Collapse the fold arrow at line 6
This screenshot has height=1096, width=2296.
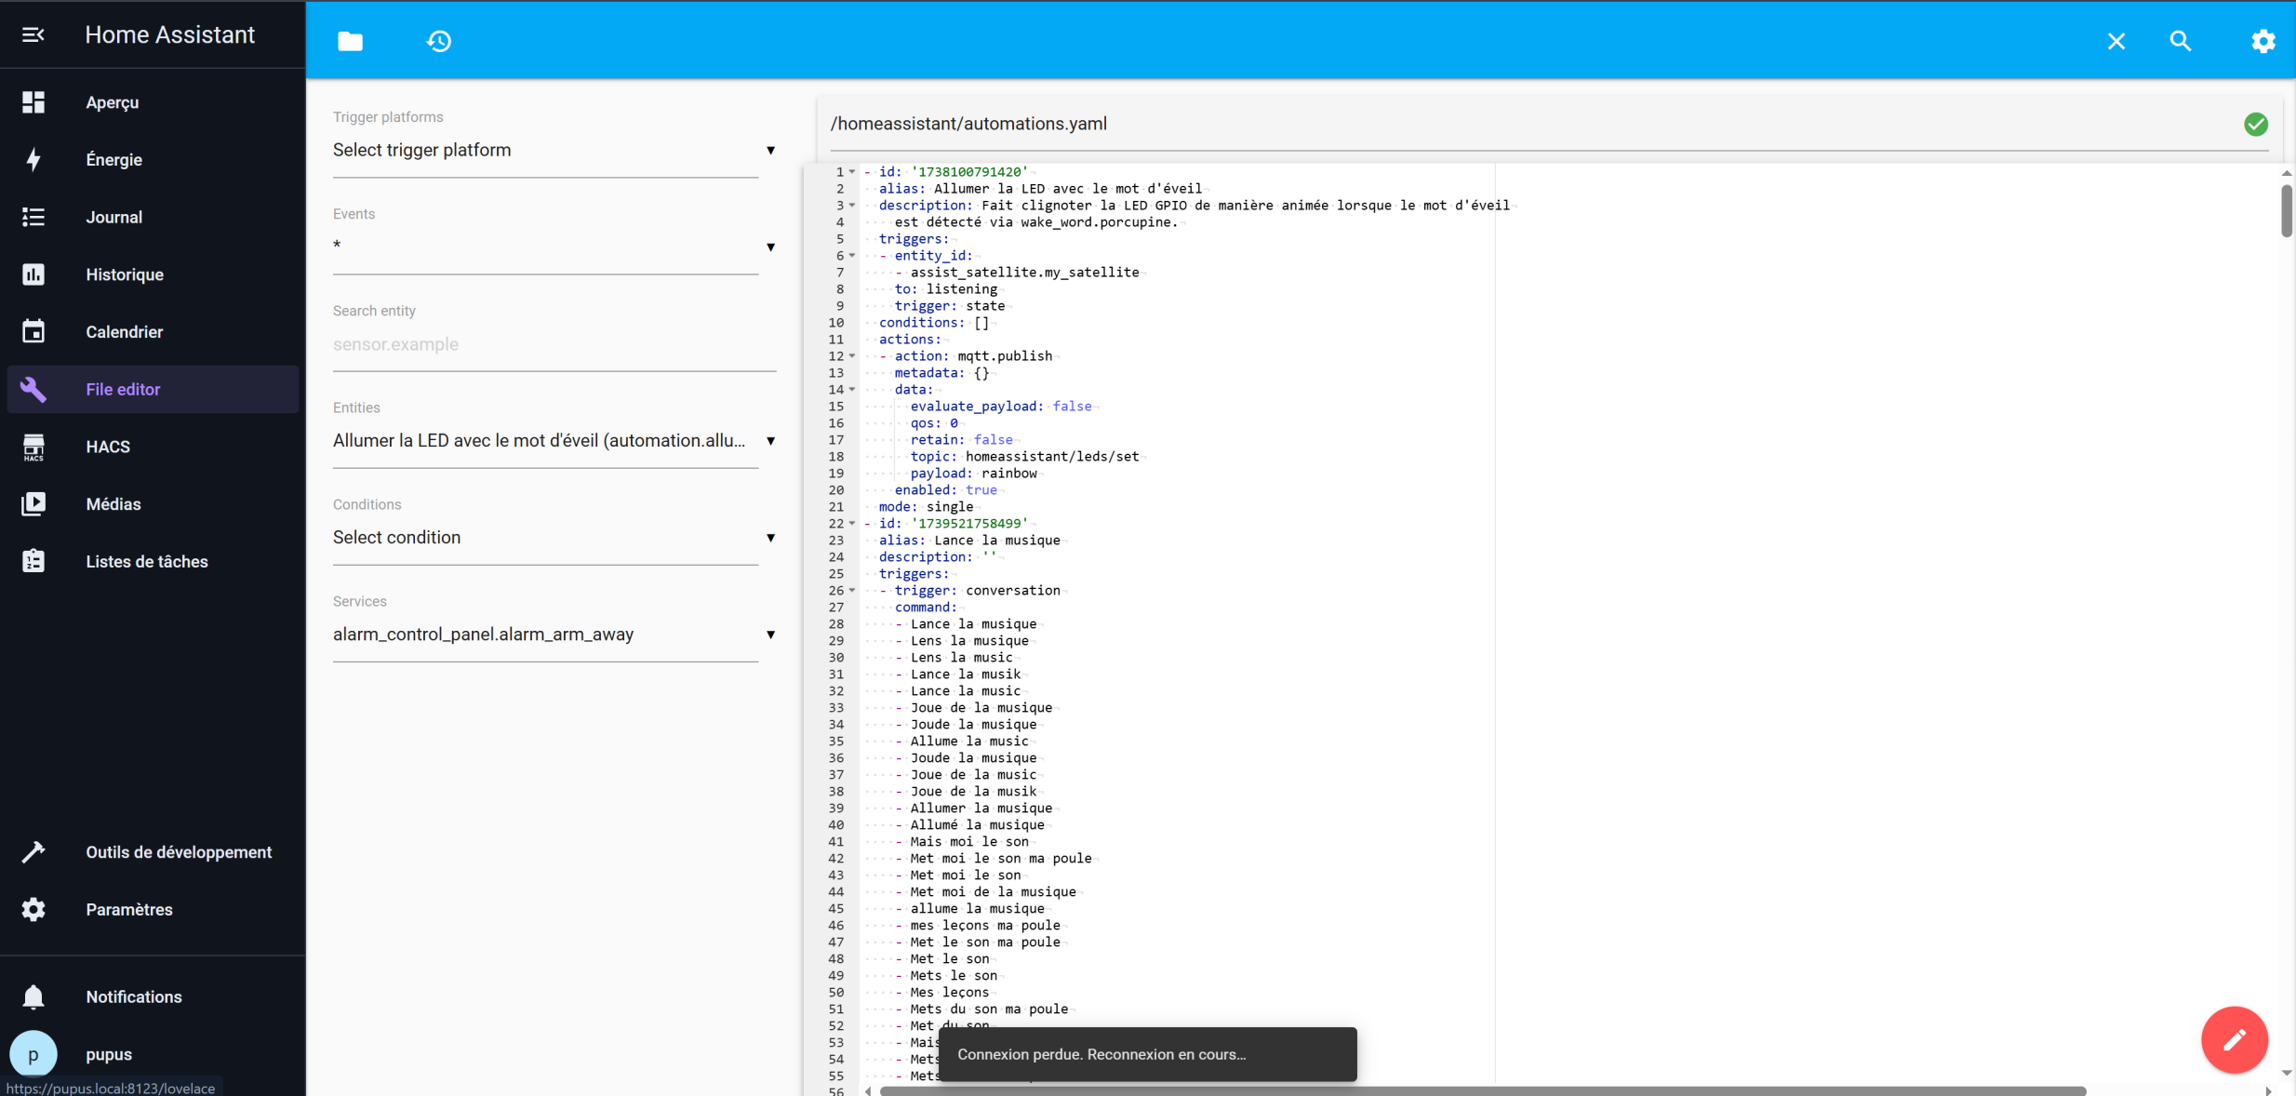[x=852, y=255]
